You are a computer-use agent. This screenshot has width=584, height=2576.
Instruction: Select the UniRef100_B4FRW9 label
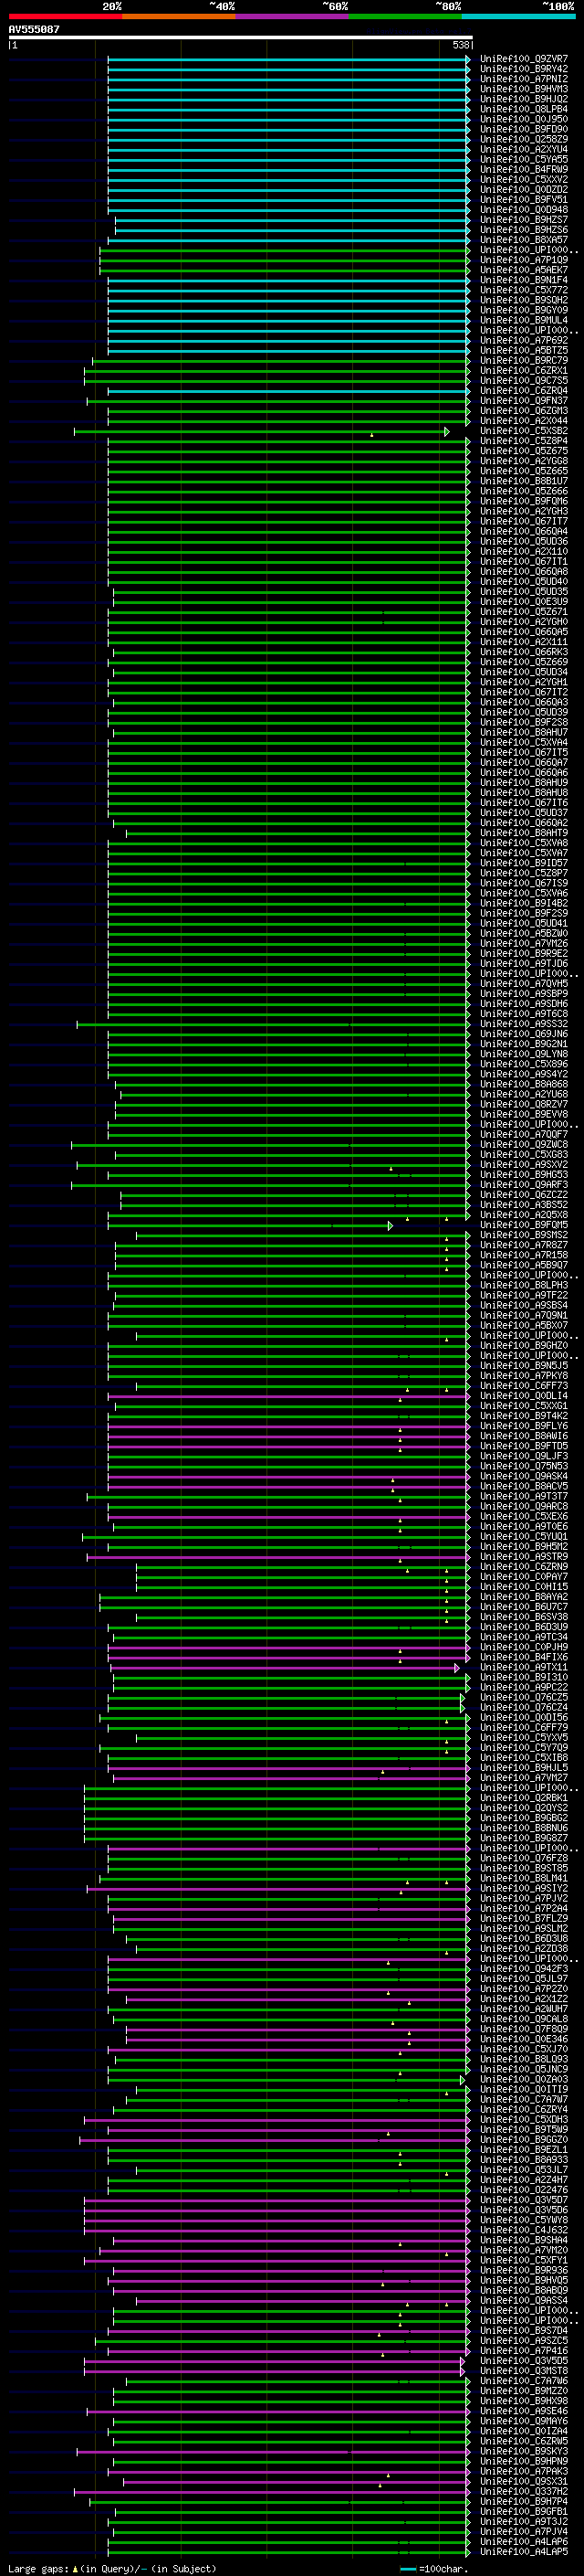[x=524, y=169]
